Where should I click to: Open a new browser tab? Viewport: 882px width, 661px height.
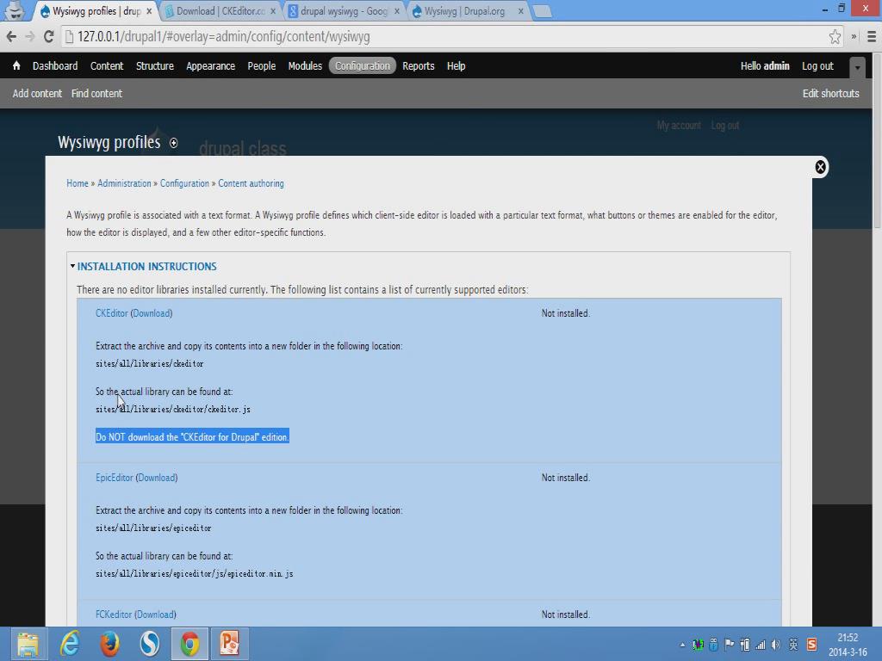click(542, 11)
